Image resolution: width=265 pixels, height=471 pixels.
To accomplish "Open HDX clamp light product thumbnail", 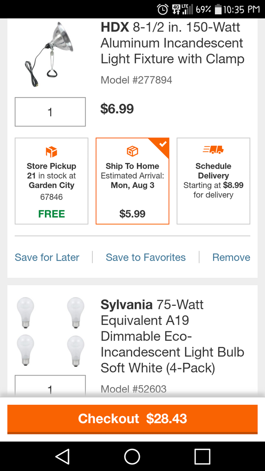I will (x=49, y=55).
